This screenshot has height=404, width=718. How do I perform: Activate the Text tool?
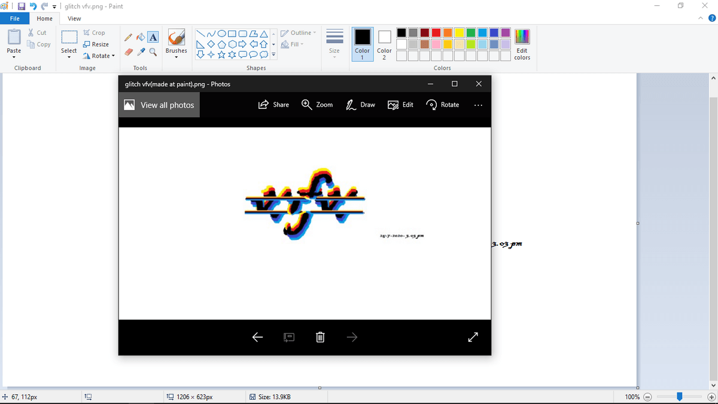153,38
